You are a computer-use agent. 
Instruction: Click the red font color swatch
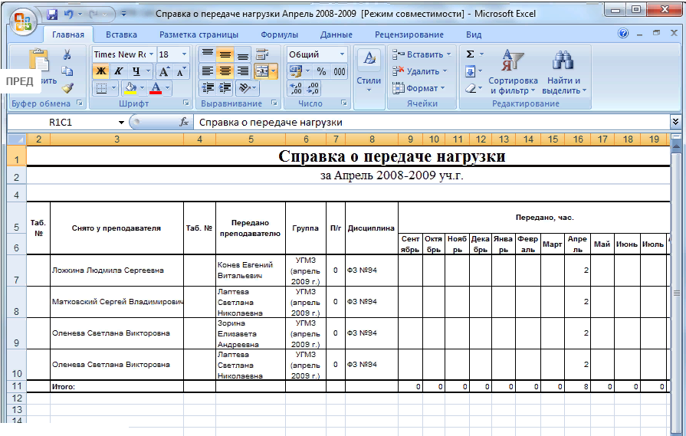(x=156, y=88)
